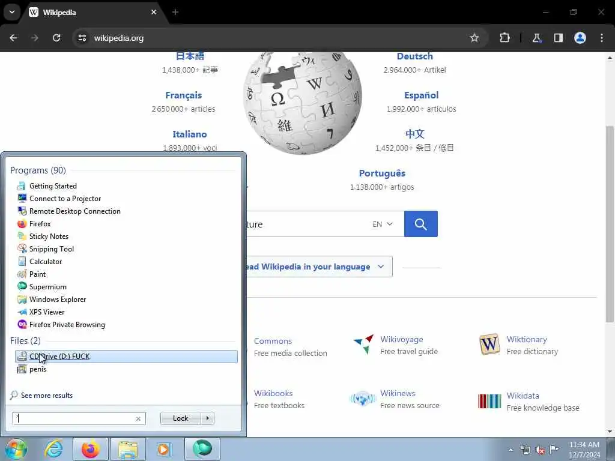The image size is (615, 461).
Task: Open site information icon beside wikipedia.org
Action: [x=82, y=38]
